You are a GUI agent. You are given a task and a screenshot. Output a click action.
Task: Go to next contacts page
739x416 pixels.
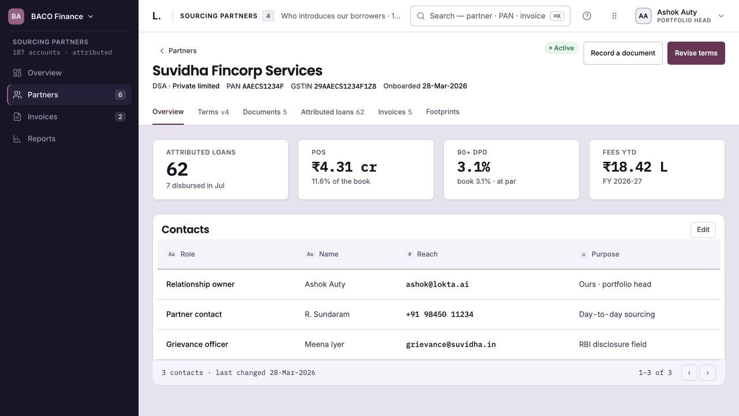[x=708, y=373]
